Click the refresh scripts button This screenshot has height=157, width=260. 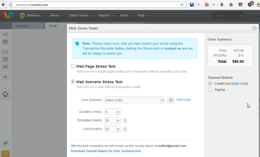171,100
